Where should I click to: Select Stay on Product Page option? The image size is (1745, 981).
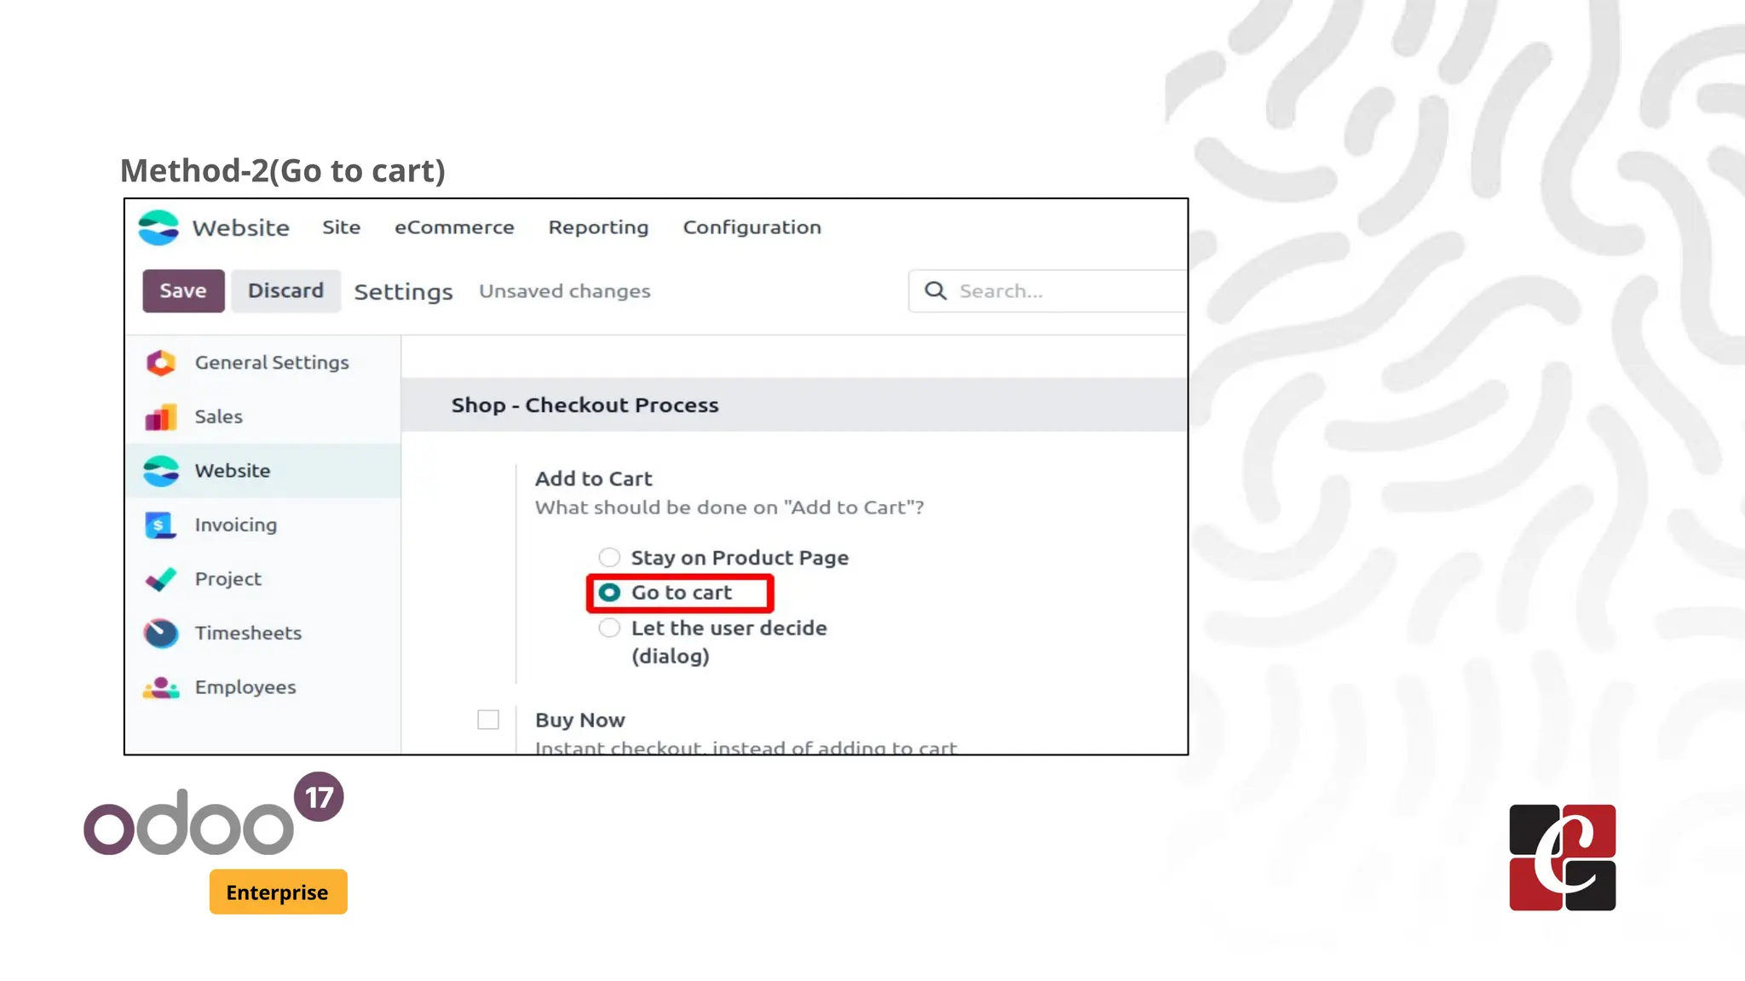coord(608,558)
